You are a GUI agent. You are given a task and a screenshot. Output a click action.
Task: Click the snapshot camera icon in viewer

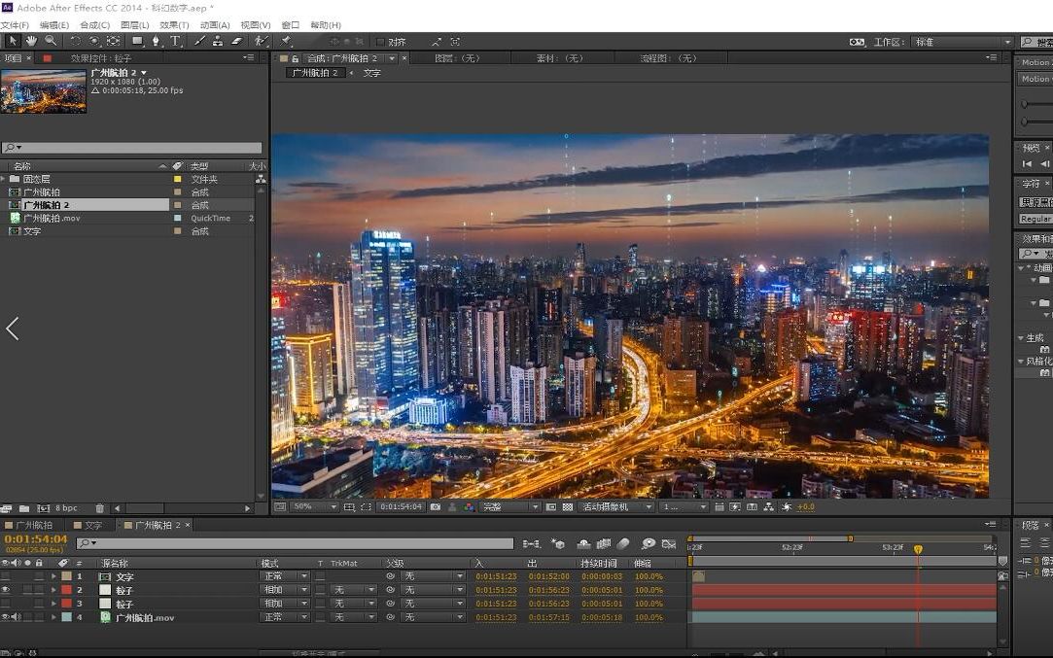(x=435, y=506)
